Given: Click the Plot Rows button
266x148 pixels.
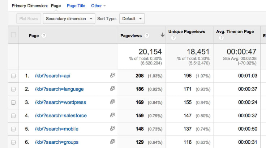Looking at the screenshot, I should pyautogui.click(x=29, y=19).
